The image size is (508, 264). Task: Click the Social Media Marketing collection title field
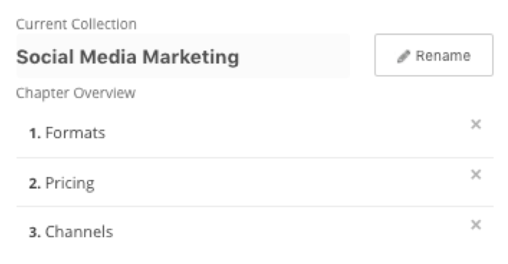pyautogui.click(x=183, y=56)
